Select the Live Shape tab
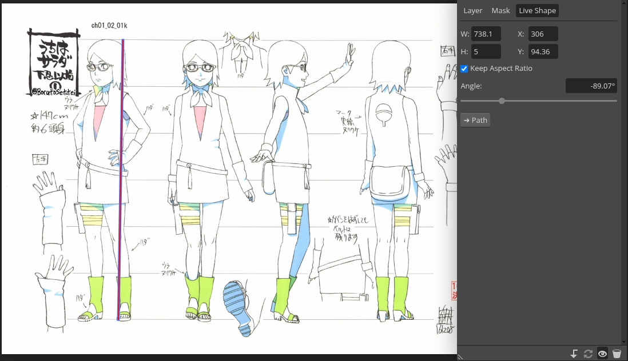The height and width of the screenshot is (361, 628). tap(537, 11)
